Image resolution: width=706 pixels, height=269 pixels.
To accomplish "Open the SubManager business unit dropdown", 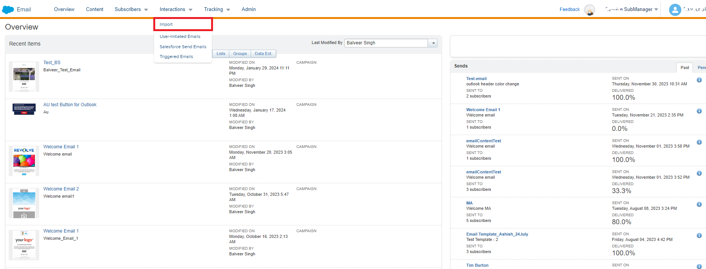I will coord(656,10).
